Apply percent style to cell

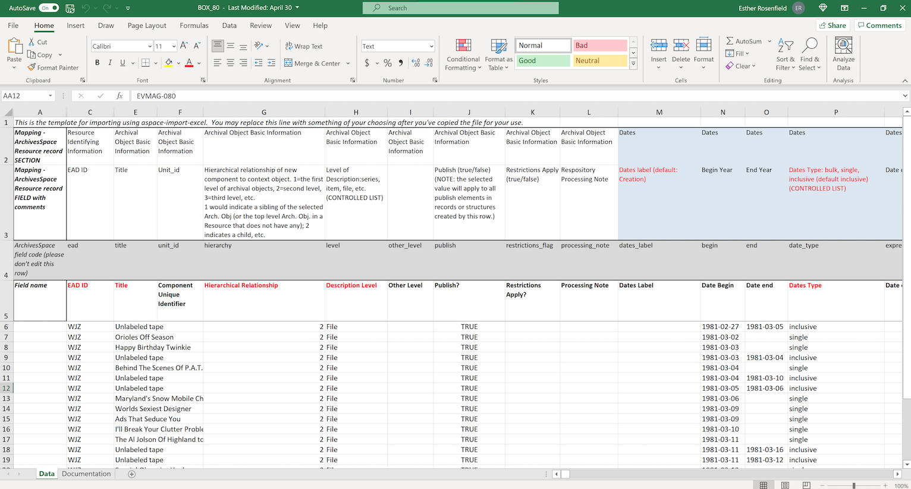pyautogui.click(x=388, y=63)
